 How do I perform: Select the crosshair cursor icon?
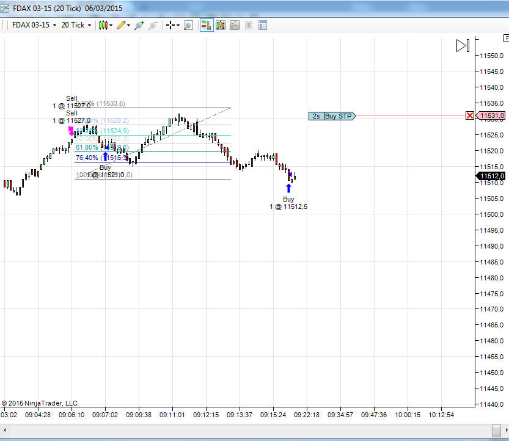coord(170,25)
